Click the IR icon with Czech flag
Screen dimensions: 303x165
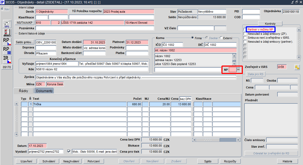7,59
